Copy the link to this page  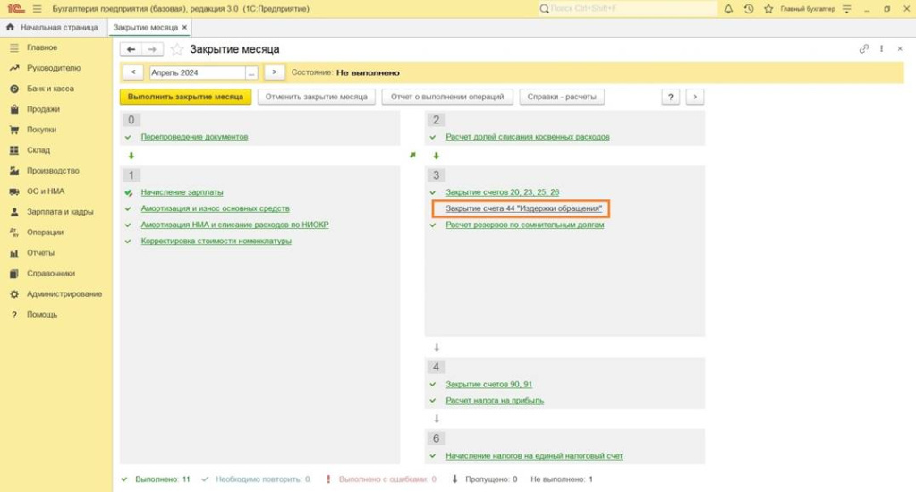[x=864, y=49]
